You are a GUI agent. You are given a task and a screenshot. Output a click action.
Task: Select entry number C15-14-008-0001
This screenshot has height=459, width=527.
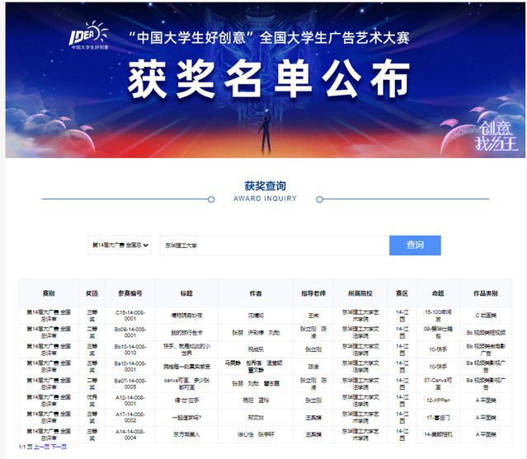pos(130,316)
